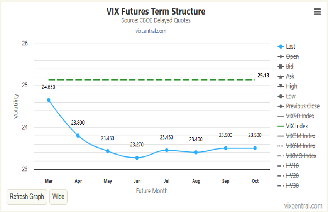The height and width of the screenshot is (212, 328).
Task: Show the VIX3M Index series
Action: click(300, 136)
